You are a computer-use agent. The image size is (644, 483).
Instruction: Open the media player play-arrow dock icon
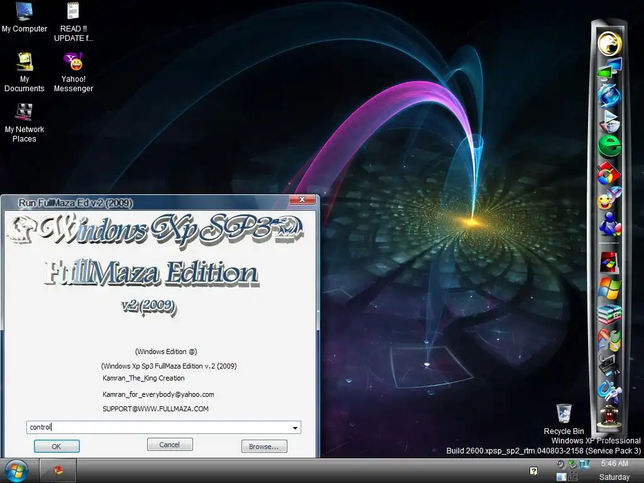[x=609, y=121]
